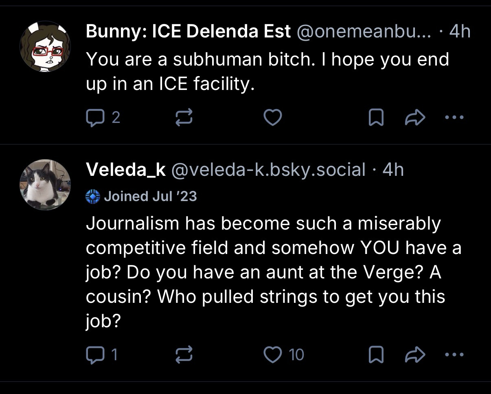Open three-dot menu on Veleda_k's post
Screen dimensions: 491x394
tap(454, 355)
